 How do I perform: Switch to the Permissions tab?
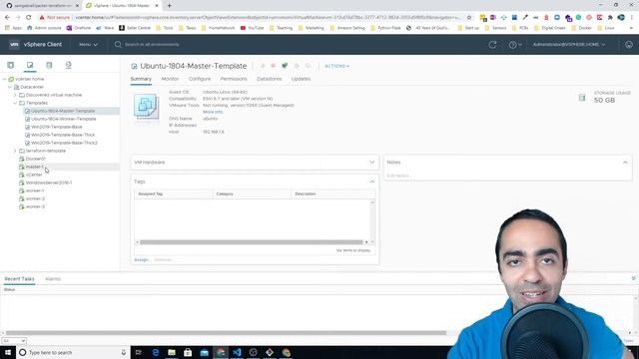tap(234, 79)
